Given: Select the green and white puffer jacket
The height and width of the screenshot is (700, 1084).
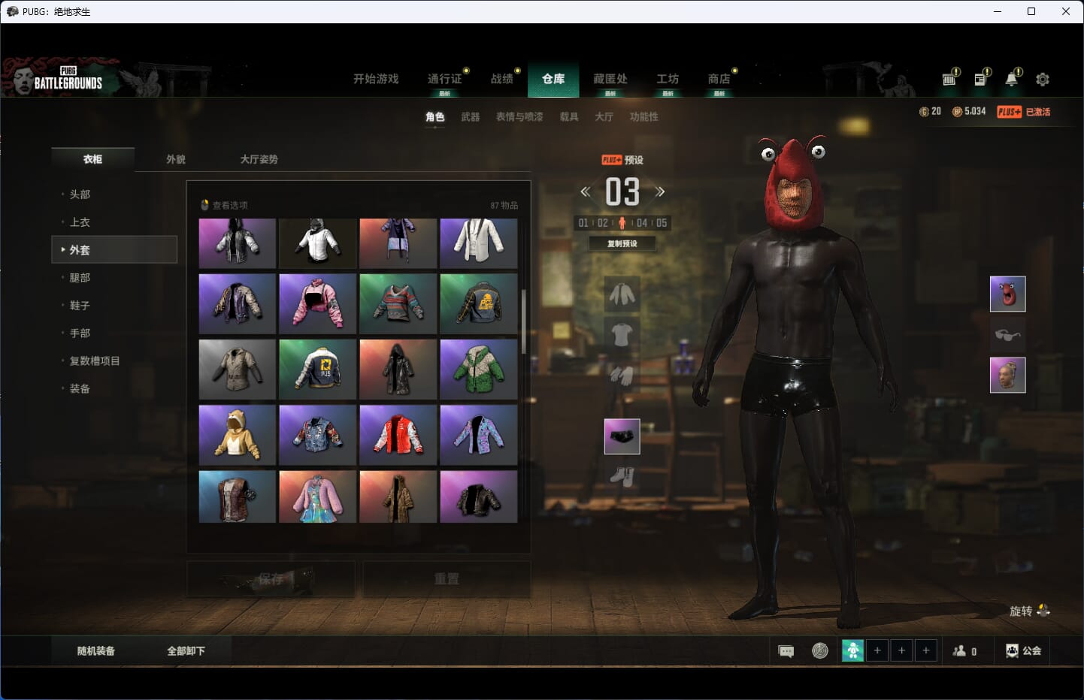Looking at the screenshot, I should click(x=478, y=369).
